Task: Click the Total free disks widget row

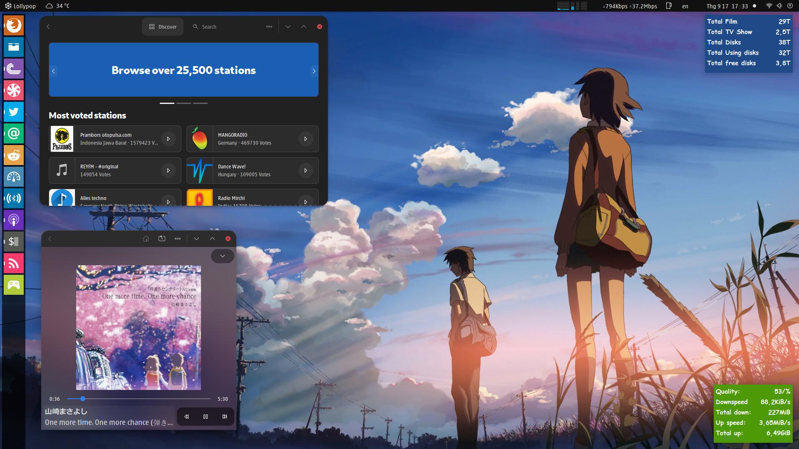Action: (x=748, y=63)
